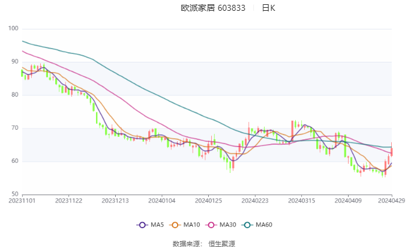Click the chart title 欧派家居 603833
Image resolution: width=408 pixels, height=248 pixels.
213,8
